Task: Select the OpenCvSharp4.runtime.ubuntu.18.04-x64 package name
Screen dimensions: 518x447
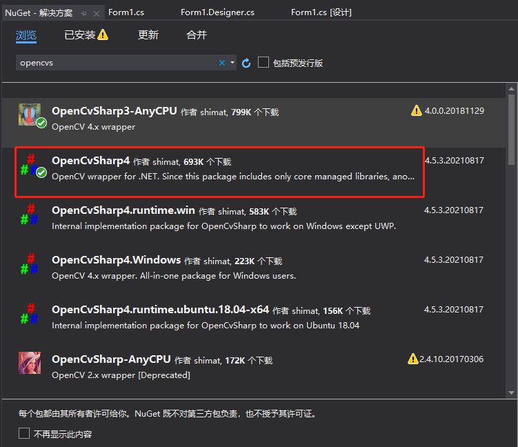Action: pos(160,310)
